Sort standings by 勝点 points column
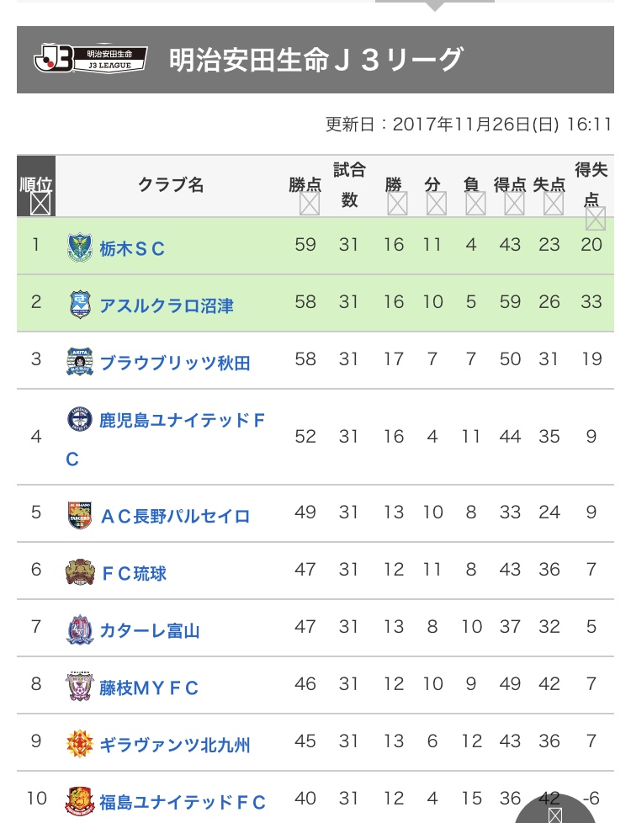This screenshot has width=631, height=823. coord(310,203)
